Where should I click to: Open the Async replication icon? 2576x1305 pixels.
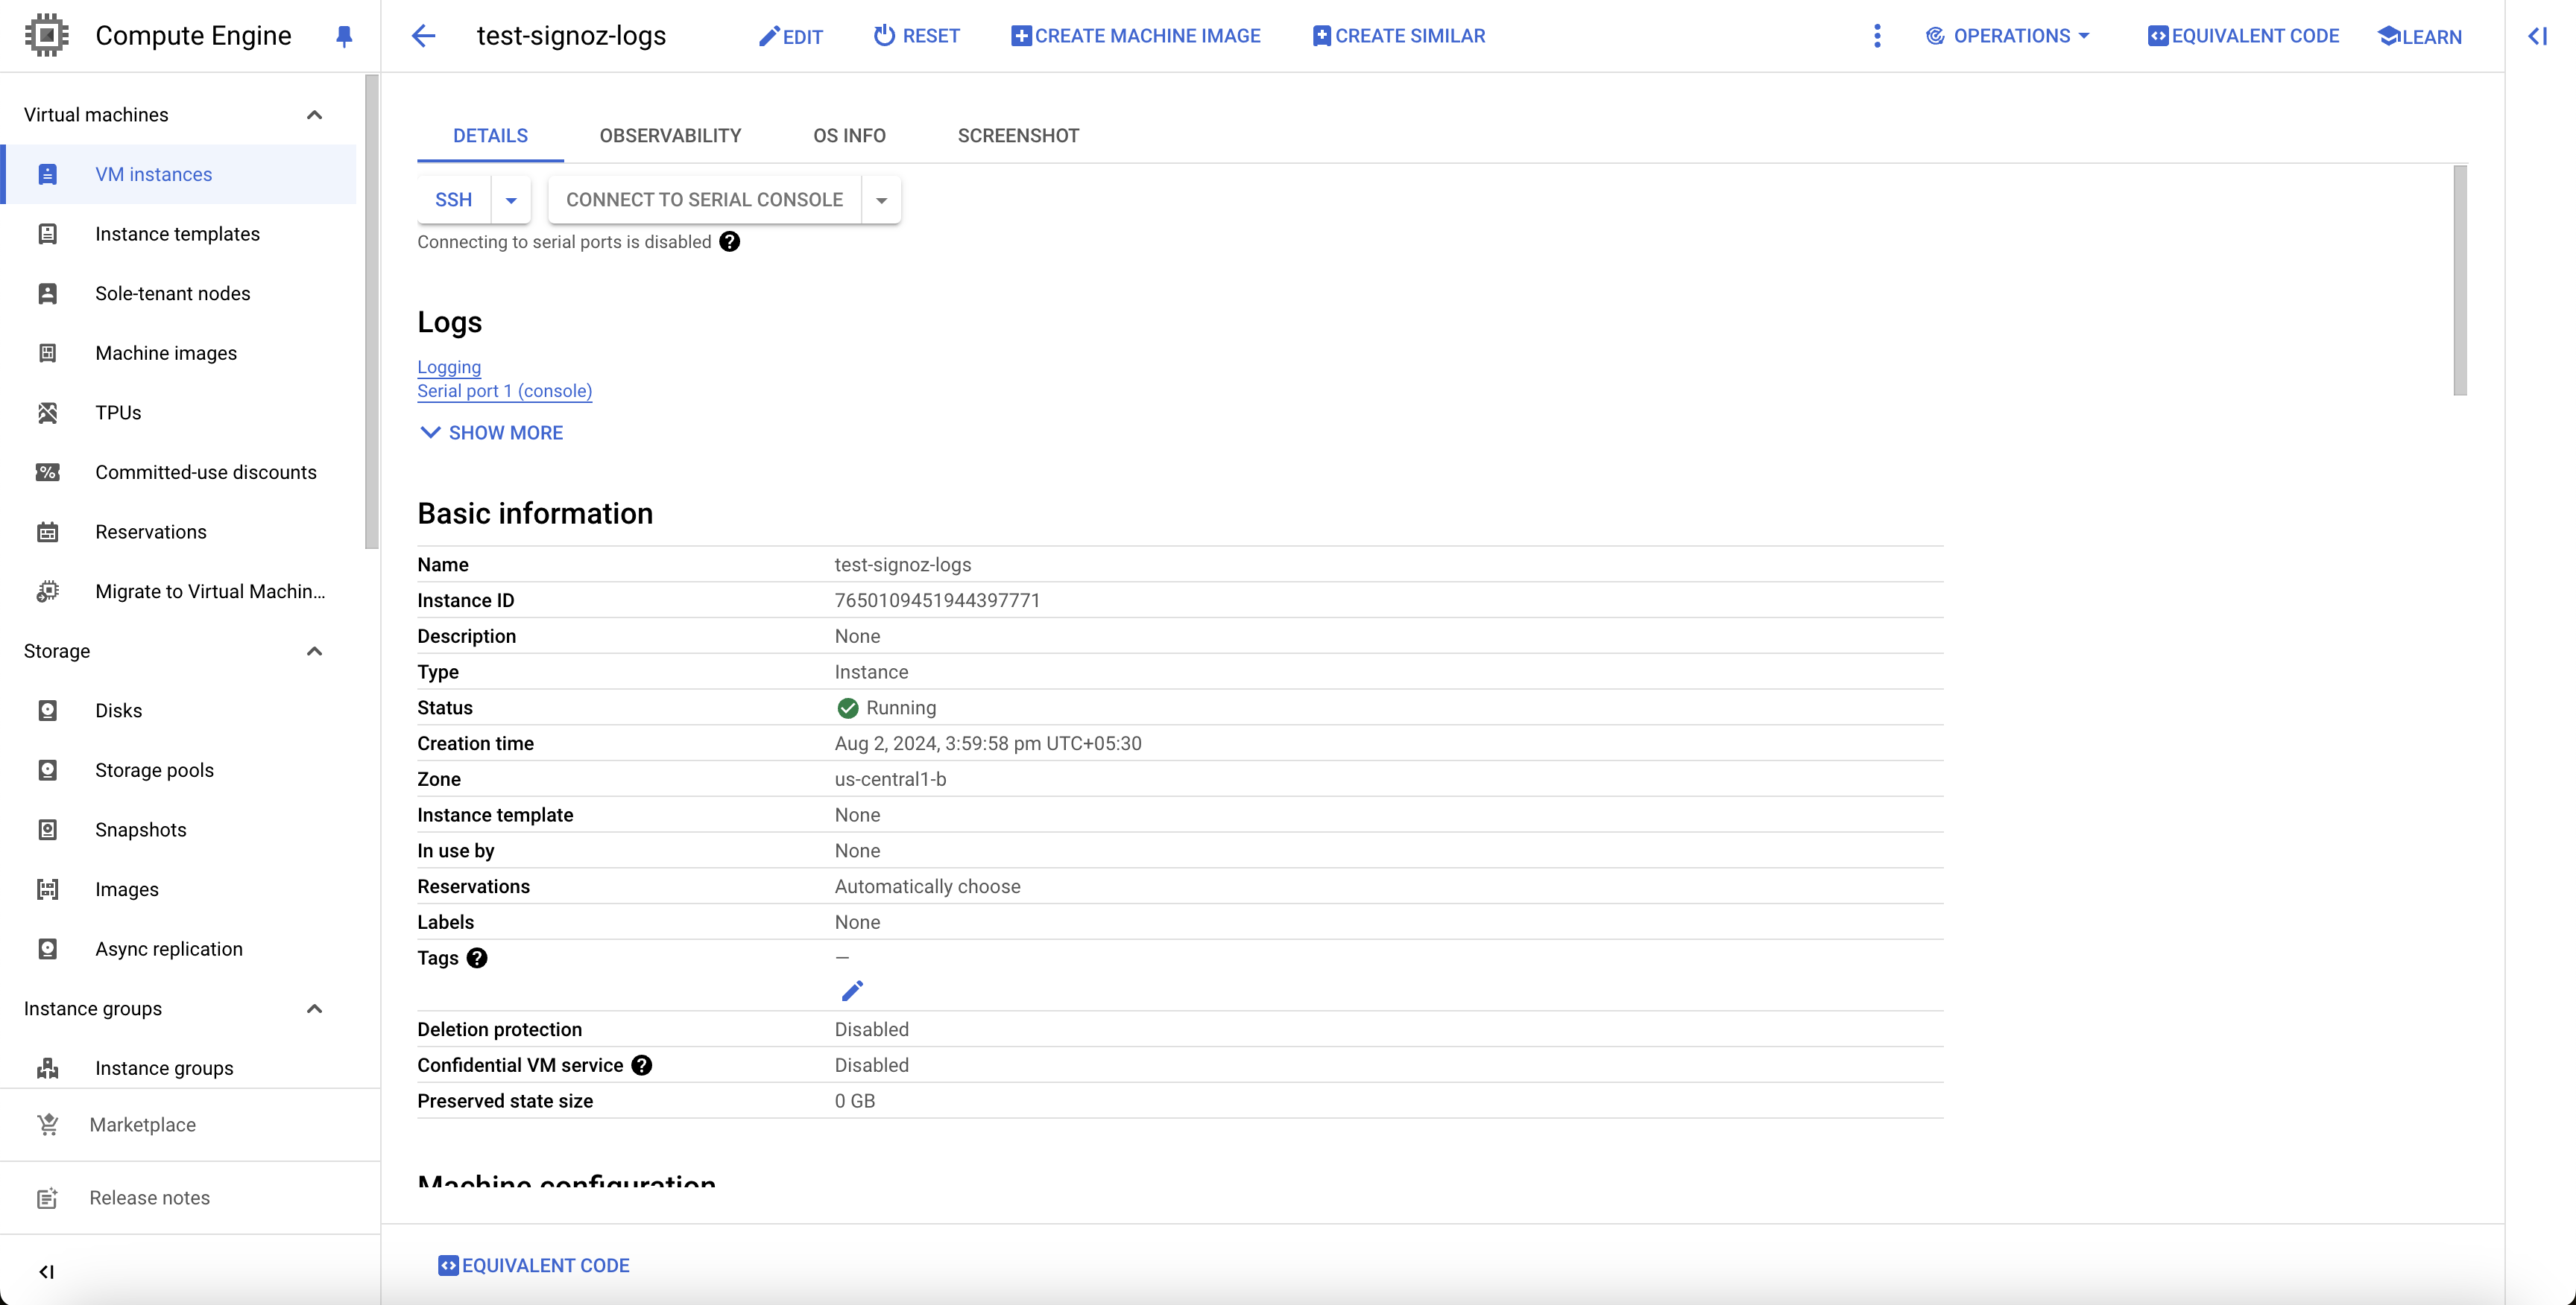[x=47, y=948]
